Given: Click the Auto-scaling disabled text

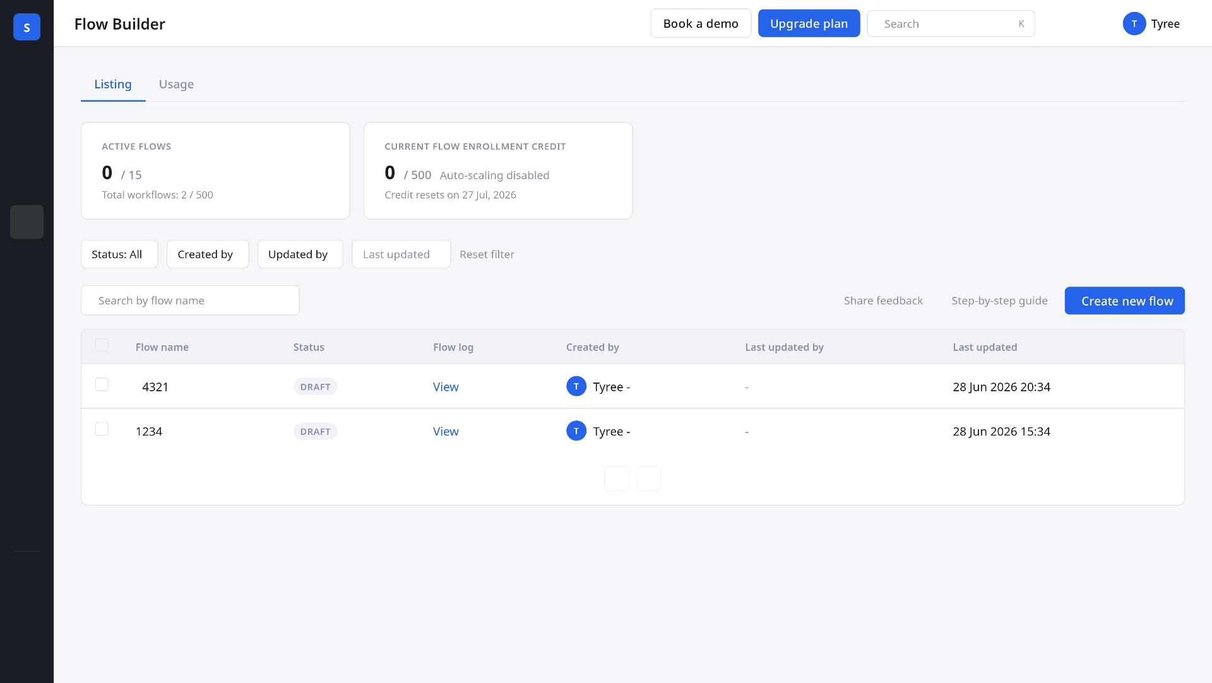Looking at the screenshot, I should (494, 175).
